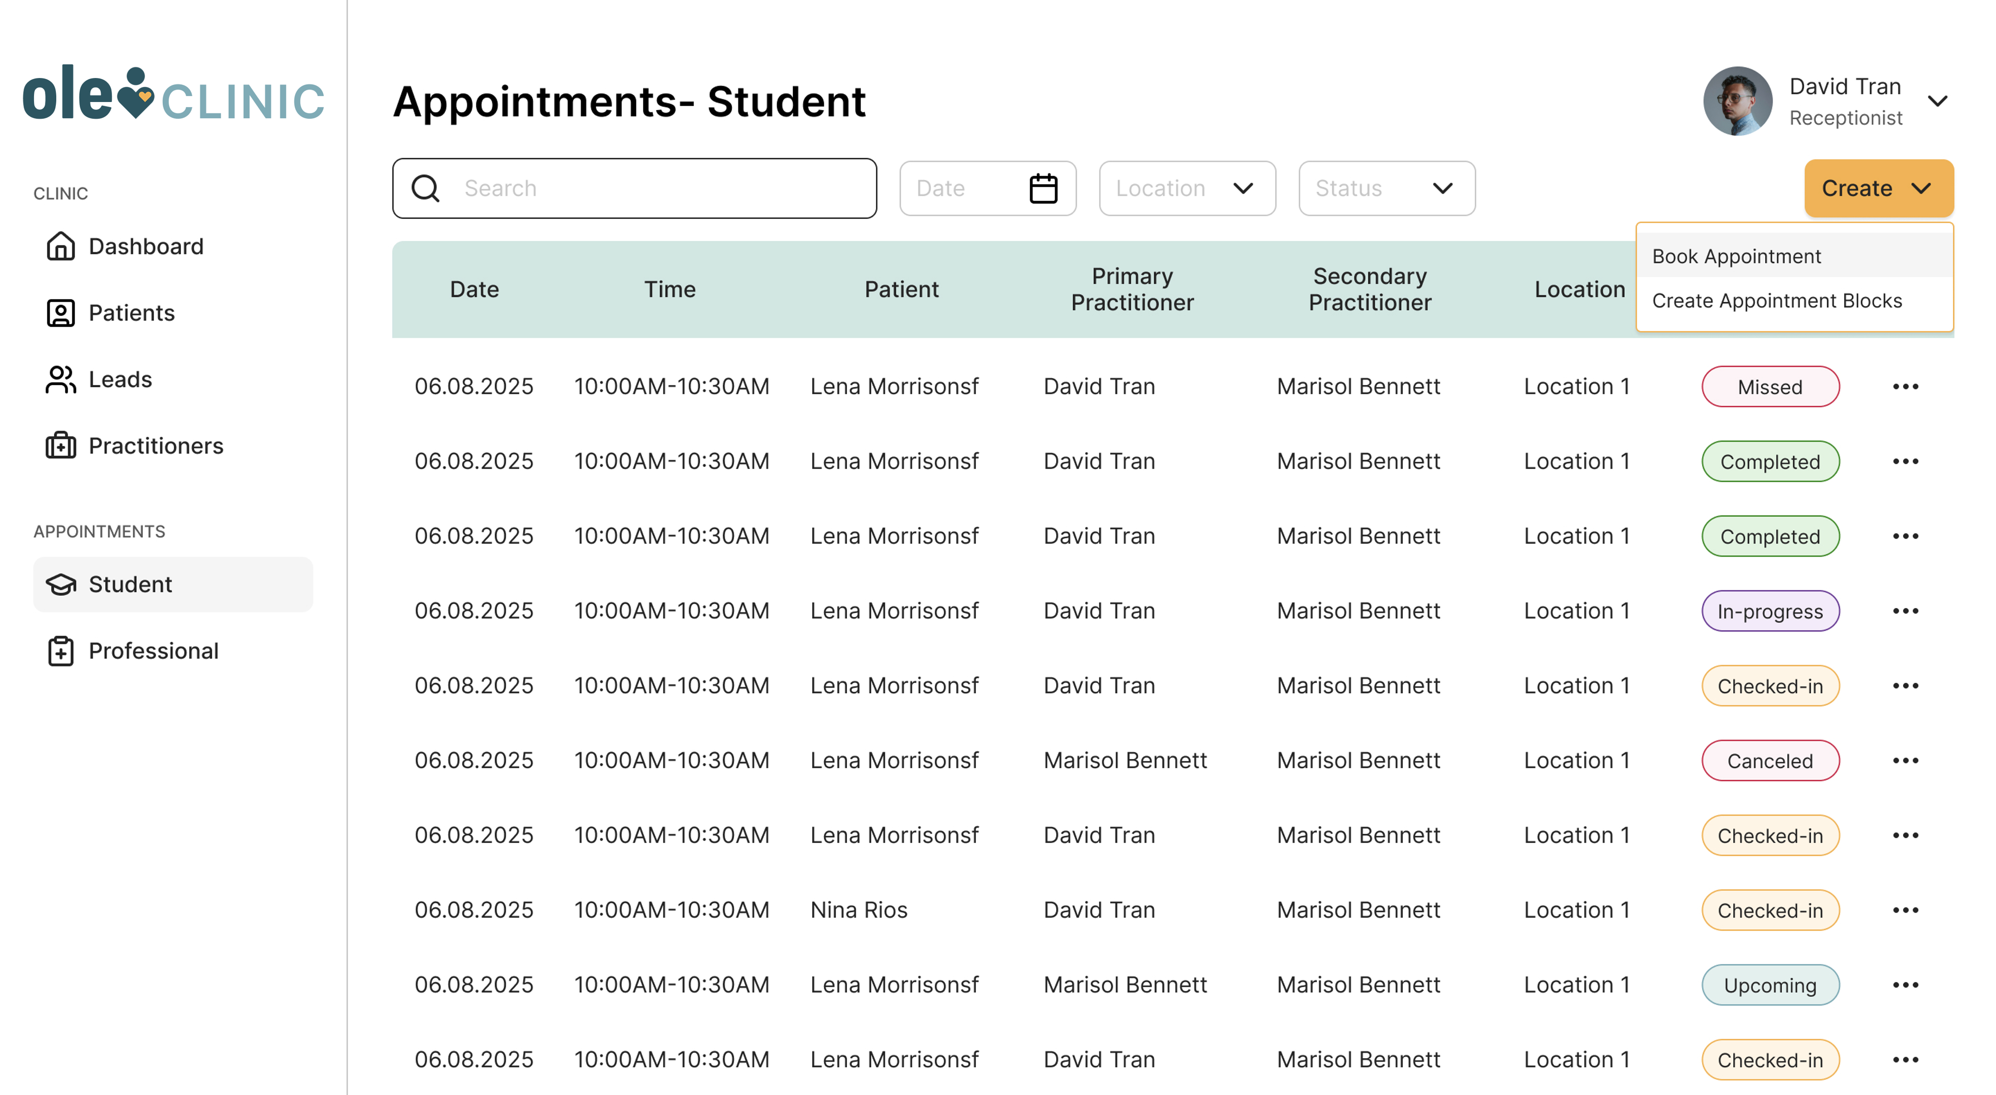Expand the Location filter dropdown
The width and height of the screenshot is (1996, 1095).
click(x=1186, y=188)
